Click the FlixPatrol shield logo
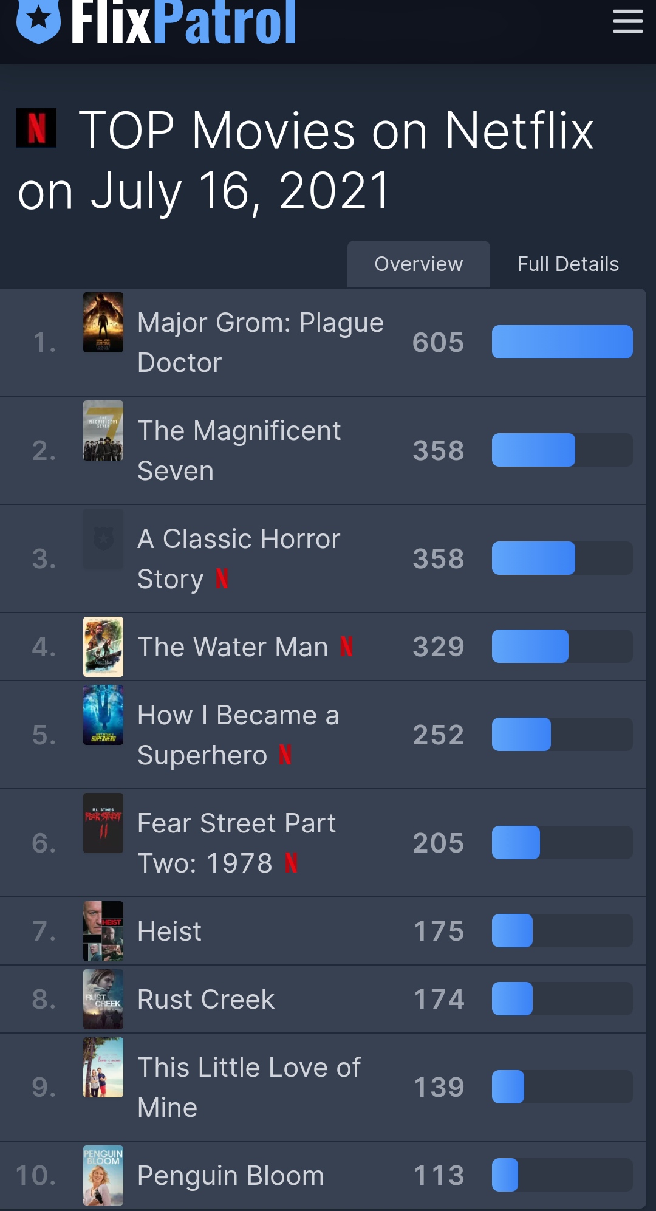The image size is (656, 1211). coord(38,20)
